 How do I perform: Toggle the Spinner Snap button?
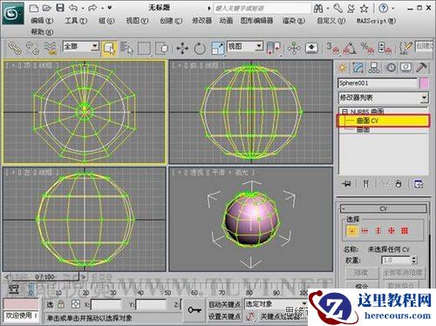click(385, 48)
